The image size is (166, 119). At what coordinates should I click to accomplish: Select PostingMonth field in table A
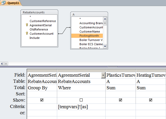(87, 36)
